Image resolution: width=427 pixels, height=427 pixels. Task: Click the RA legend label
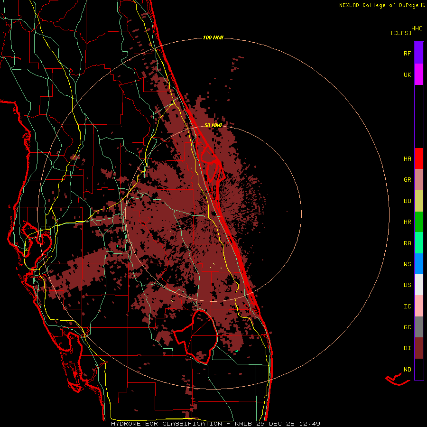[407, 243]
